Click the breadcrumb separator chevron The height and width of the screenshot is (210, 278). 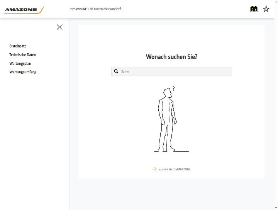point(88,9)
